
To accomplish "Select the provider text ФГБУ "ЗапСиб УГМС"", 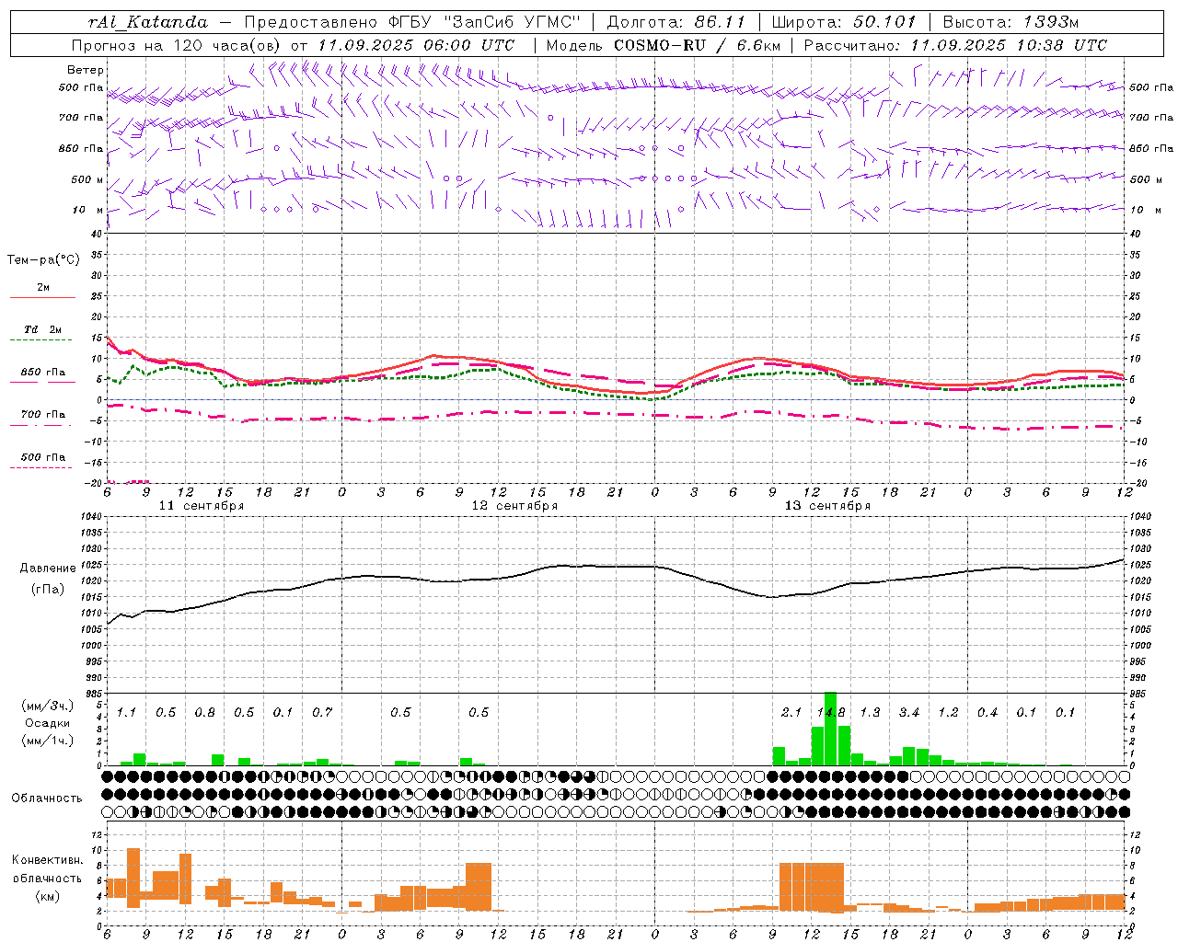I will coord(486,22).
